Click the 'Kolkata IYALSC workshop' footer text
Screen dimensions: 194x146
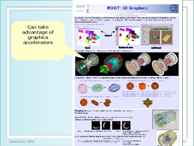coord(99,141)
